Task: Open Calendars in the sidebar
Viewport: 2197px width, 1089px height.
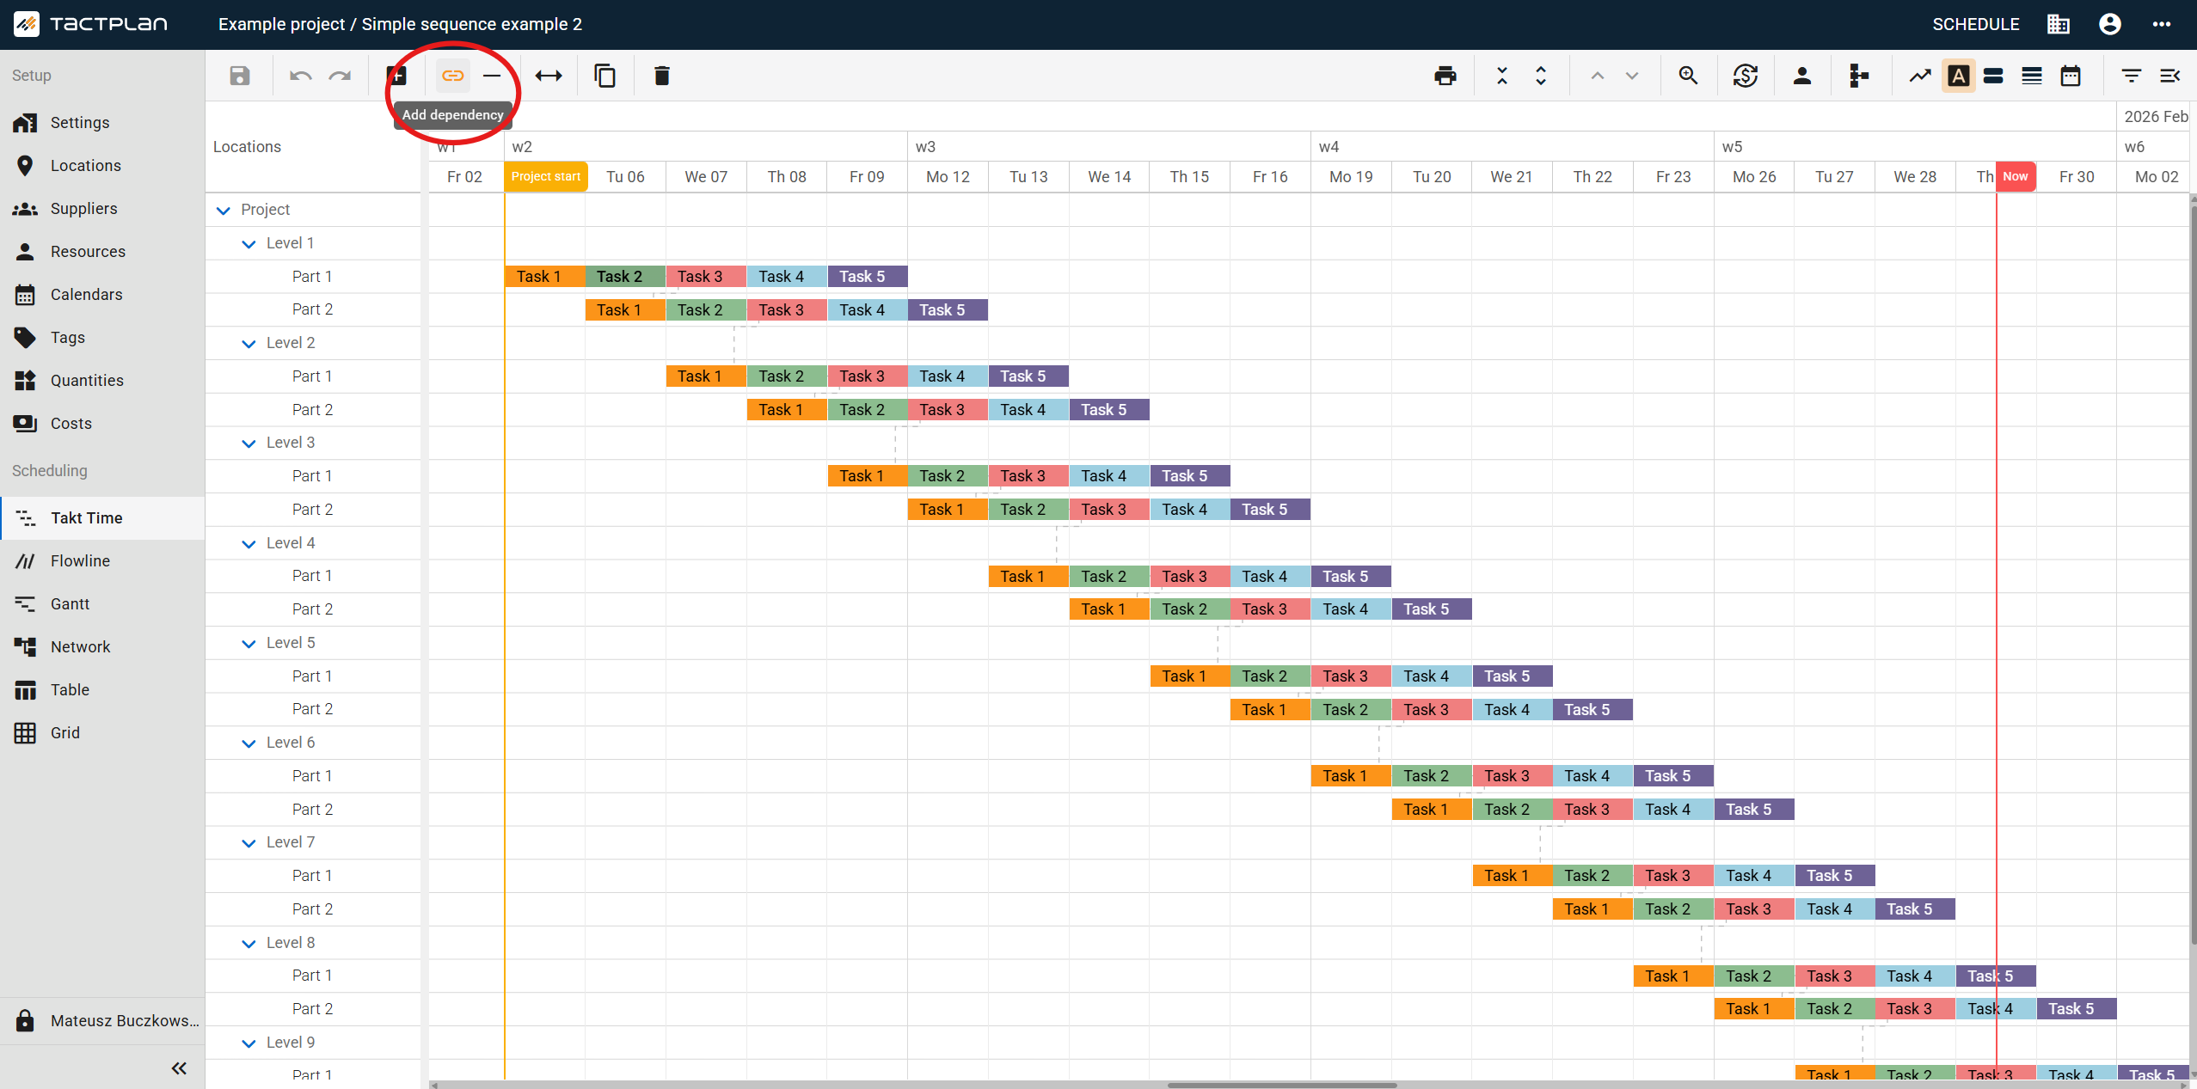Action: [102, 295]
